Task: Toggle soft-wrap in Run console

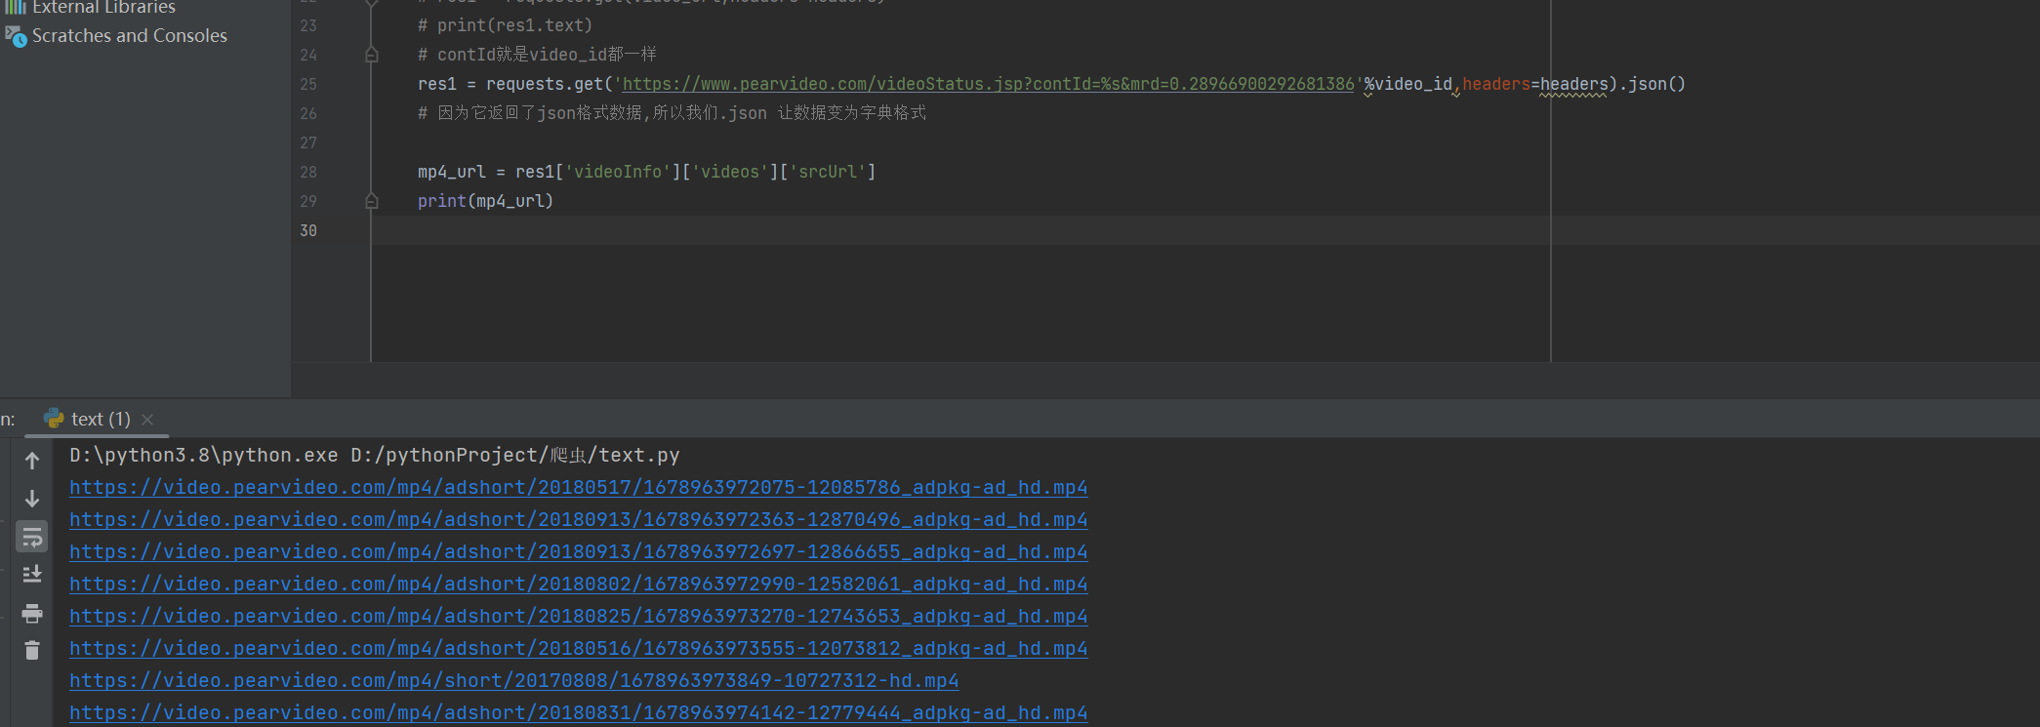Action: [32, 537]
